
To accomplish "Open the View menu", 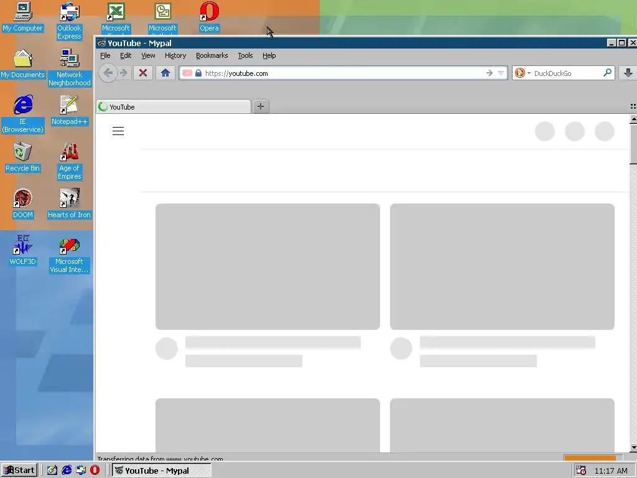I will 148,55.
